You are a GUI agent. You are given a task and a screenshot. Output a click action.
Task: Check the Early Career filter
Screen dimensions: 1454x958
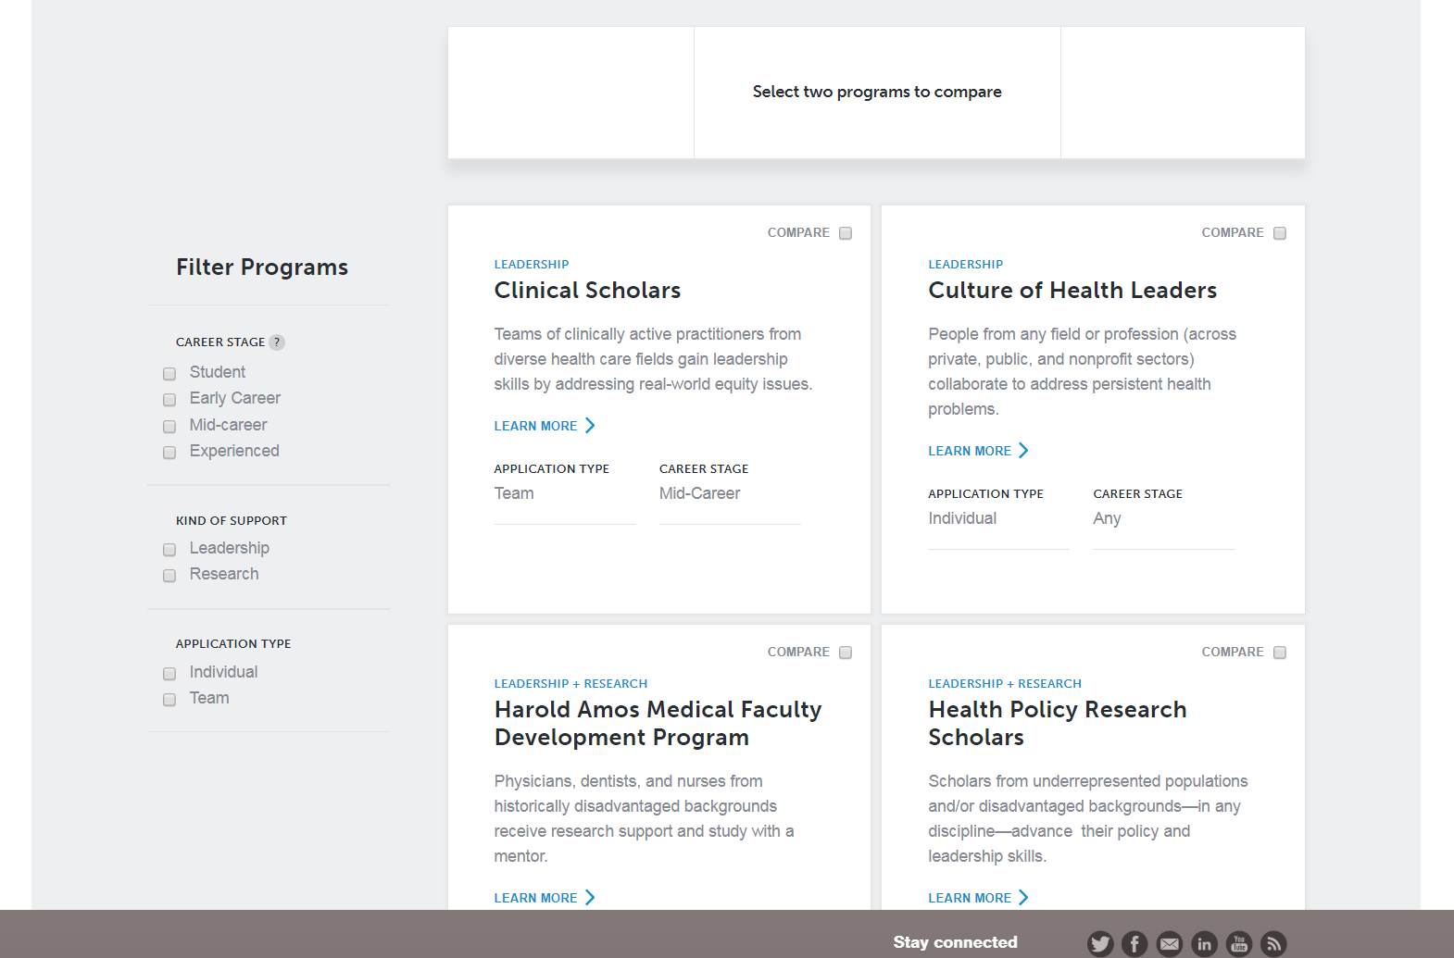[x=169, y=400]
